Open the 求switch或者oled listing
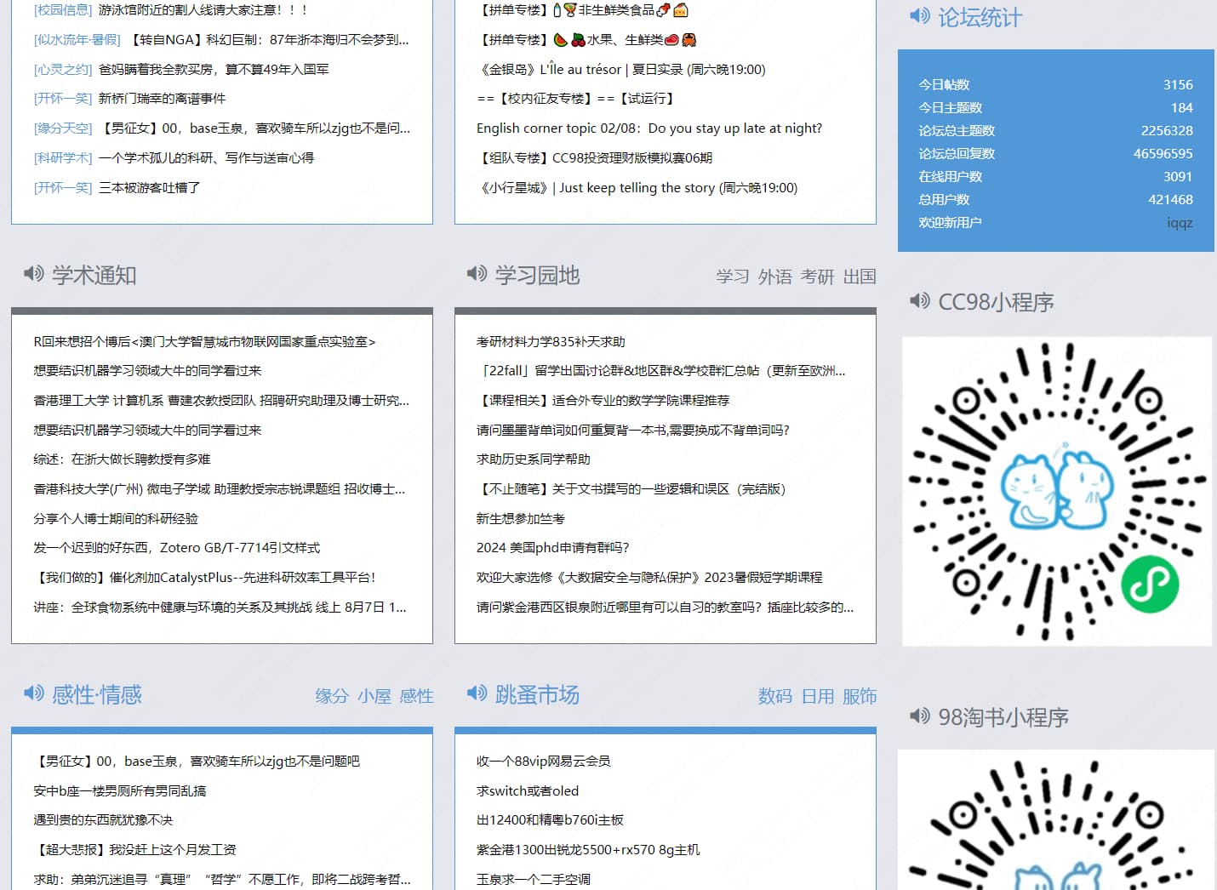Viewport: 1217px width, 890px height. click(x=527, y=791)
